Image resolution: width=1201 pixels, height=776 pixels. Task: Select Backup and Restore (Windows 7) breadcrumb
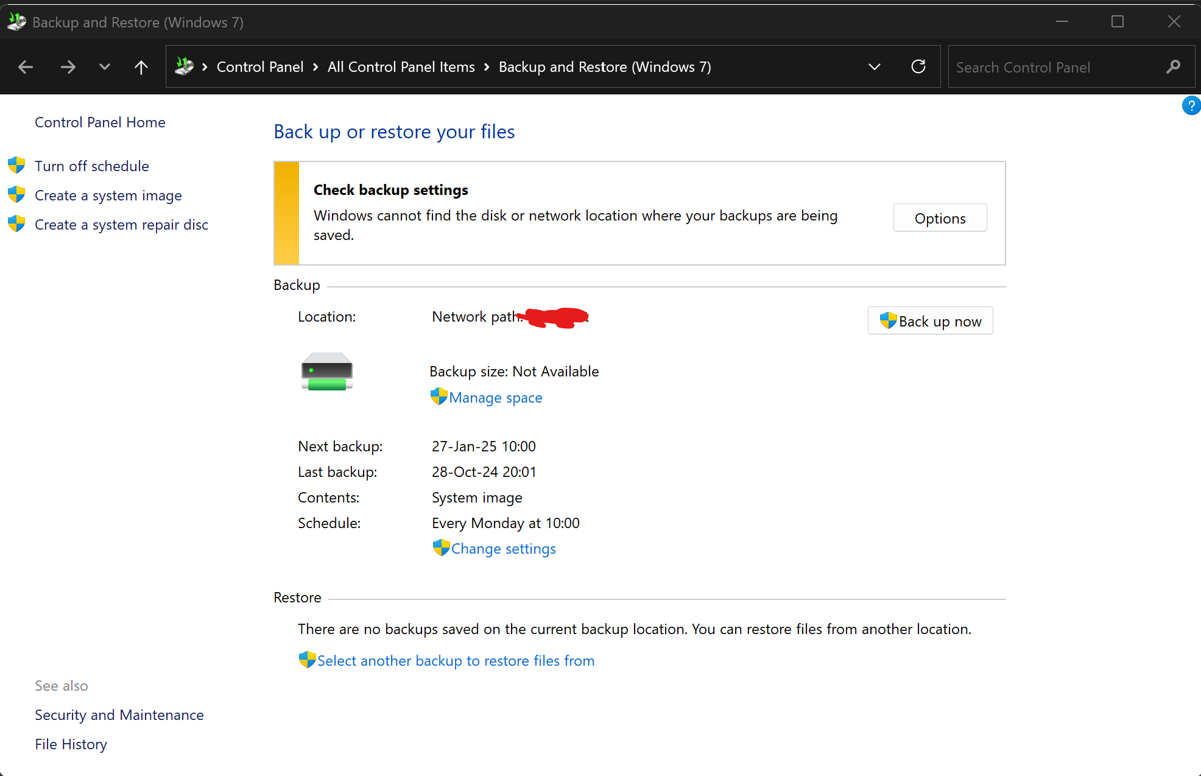click(605, 67)
